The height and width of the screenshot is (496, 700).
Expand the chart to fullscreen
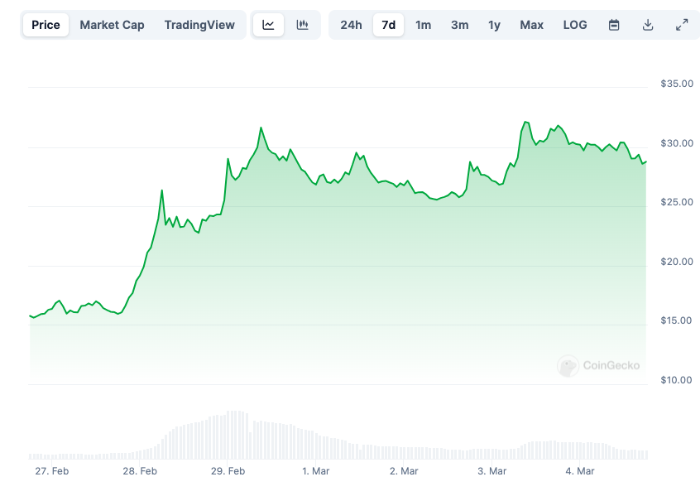[682, 25]
